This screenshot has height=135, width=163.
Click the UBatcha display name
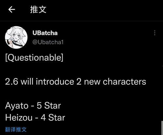pos(45,33)
